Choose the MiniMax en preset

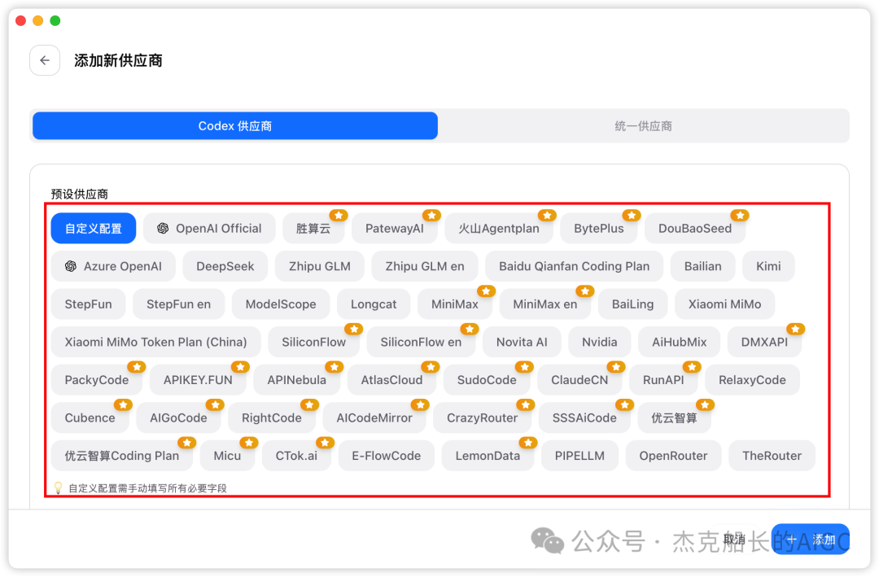pos(544,304)
